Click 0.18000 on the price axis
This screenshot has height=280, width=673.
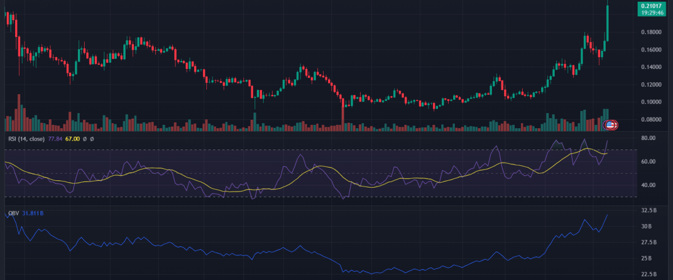pyautogui.click(x=651, y=32)
